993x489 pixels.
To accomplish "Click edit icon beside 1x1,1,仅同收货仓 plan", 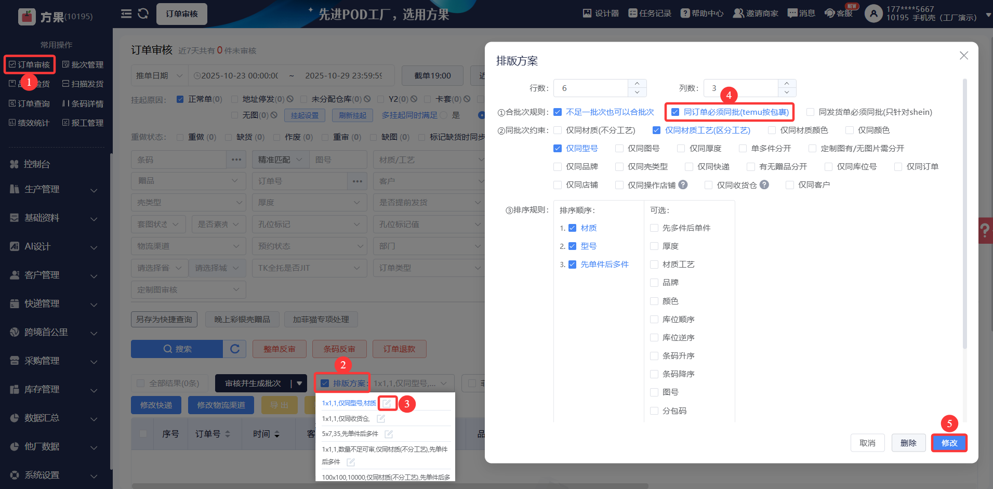I will point(381,419).
